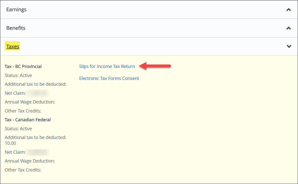The width and height of the screenshot is (298, 184).
Task: Click the chevron icon on the Benefits row
Action: pos(289,28)
